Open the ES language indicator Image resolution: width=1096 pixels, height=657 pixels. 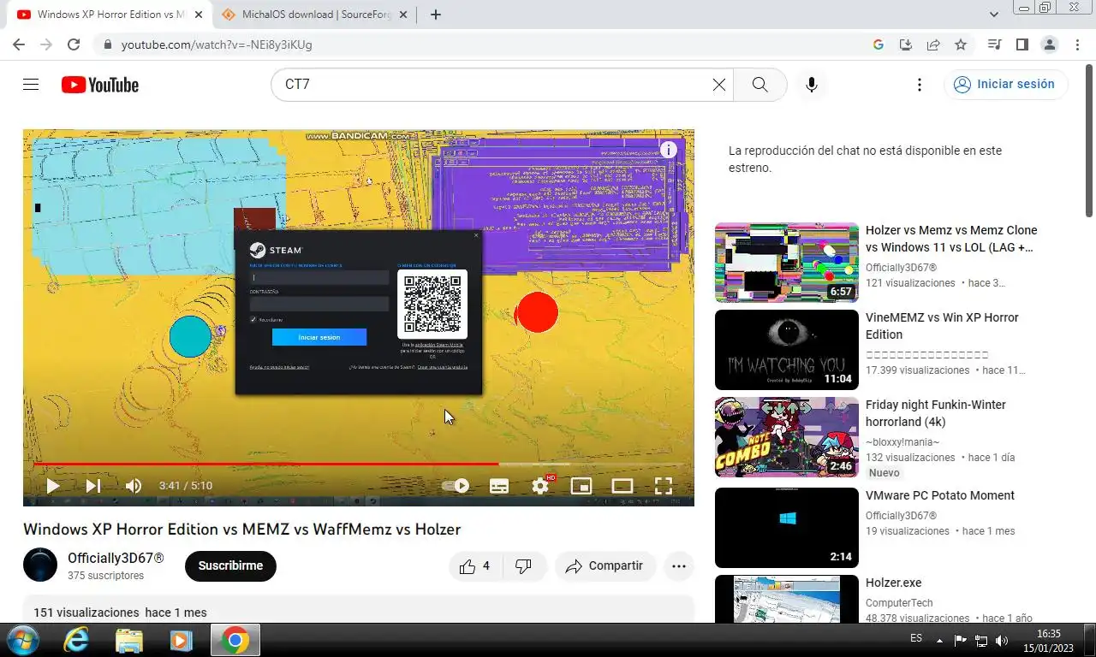click(916, 639)
